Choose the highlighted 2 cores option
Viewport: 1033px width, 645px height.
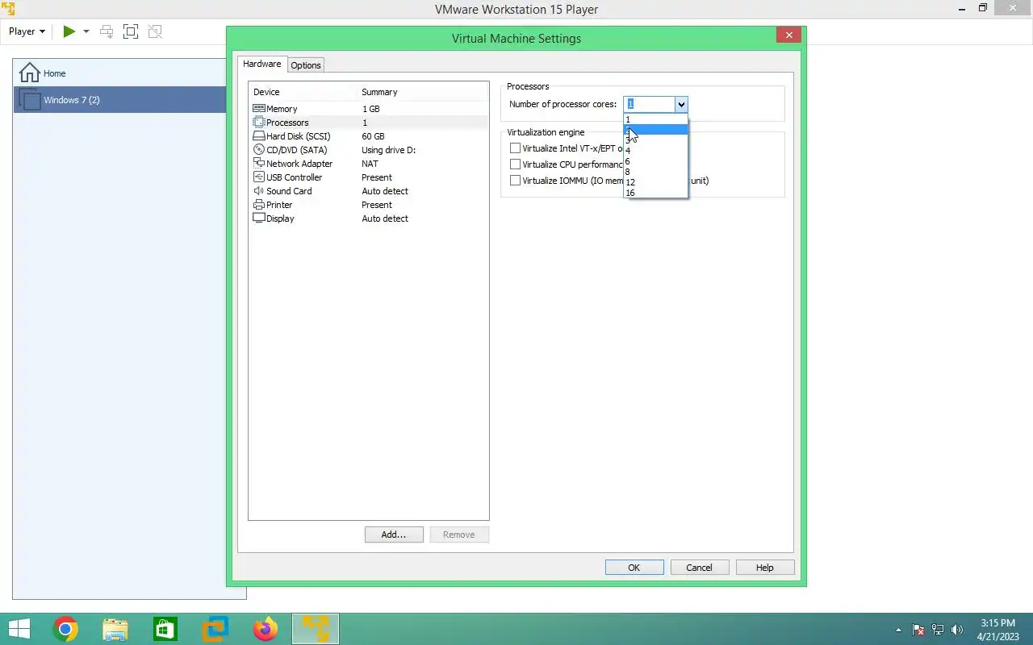tap(655, 130)
